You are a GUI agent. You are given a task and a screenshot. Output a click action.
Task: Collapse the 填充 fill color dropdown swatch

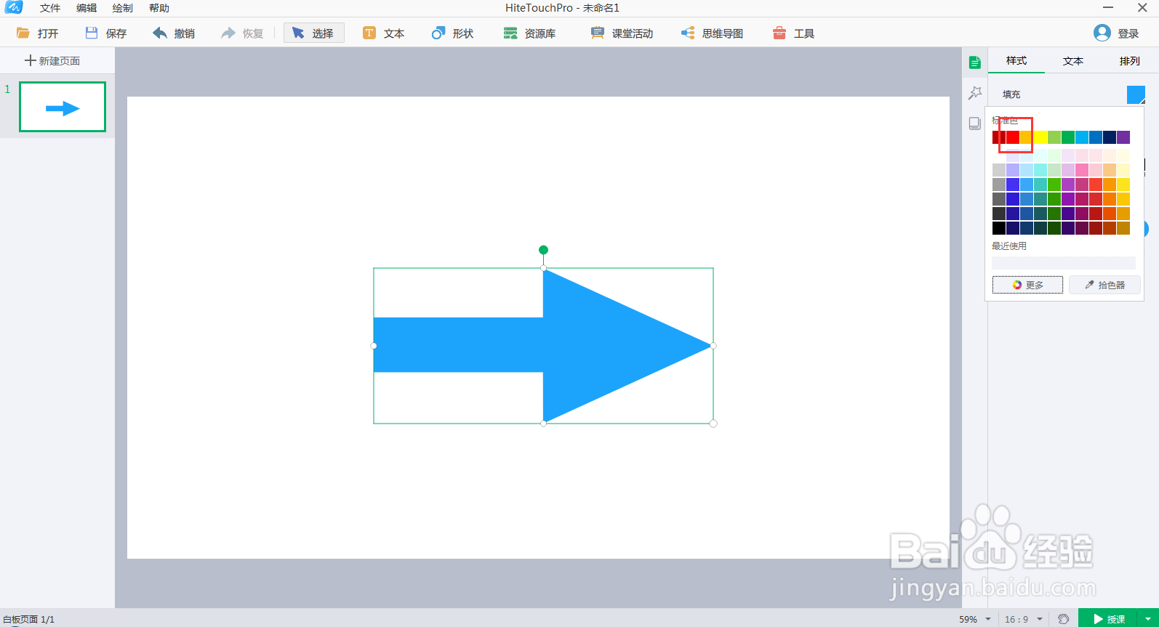click(x=1136, y=94)
